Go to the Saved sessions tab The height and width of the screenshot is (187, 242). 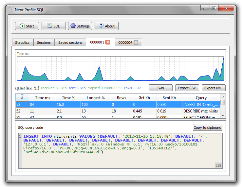pyautogui.click(x=70, y=42)
